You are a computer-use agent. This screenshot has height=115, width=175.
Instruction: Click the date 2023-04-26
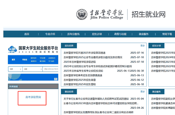tap(137, 108)
